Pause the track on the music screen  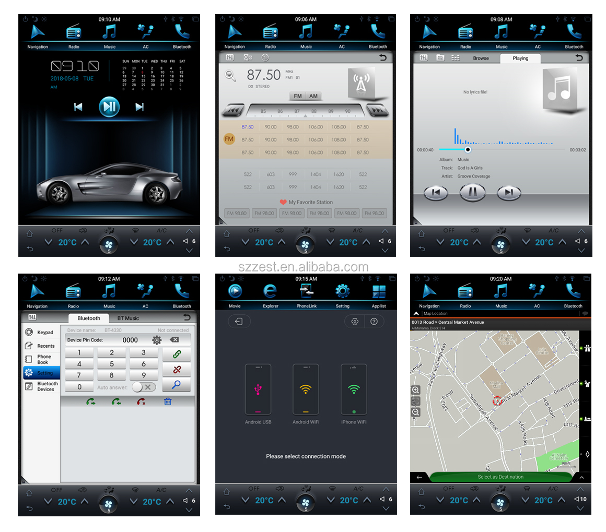click(x=472, y=192)
